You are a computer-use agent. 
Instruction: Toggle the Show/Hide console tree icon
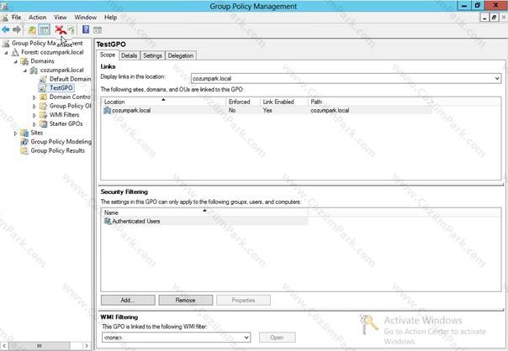pos(44,30)
